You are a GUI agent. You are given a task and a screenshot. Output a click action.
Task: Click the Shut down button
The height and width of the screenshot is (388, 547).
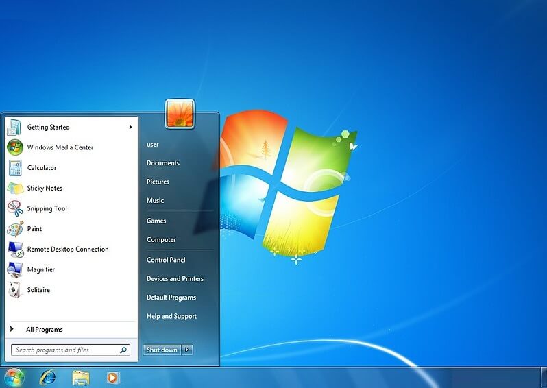tap(162, 350)
